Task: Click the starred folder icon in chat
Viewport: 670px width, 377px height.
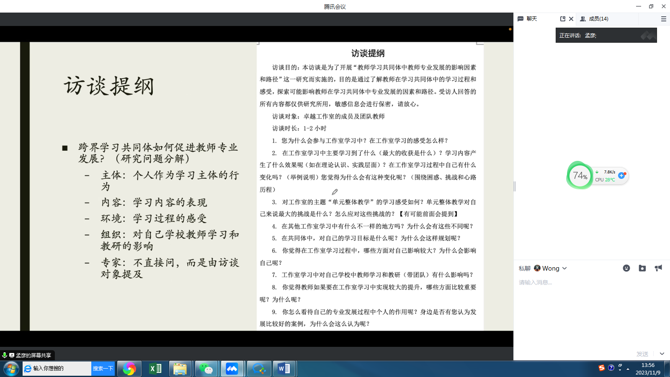Action: (x=642, y=268)
